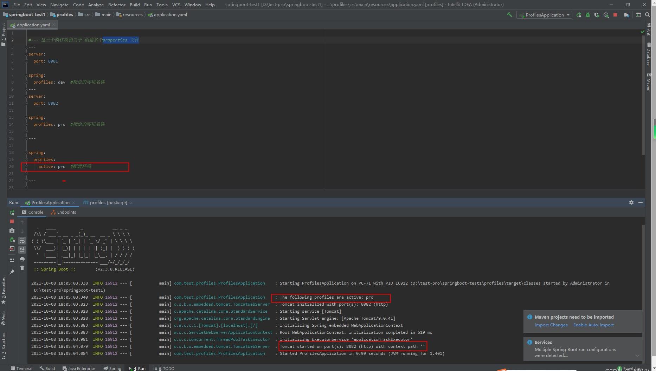
Task: Open the Tools menu
Action: pos(162,5)
